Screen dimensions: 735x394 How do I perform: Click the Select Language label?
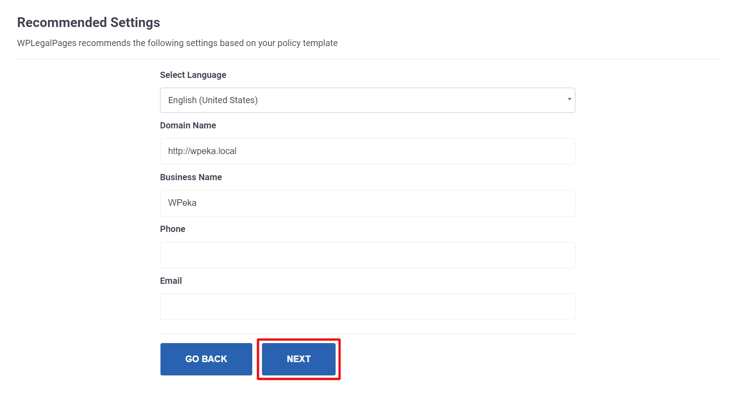click(193, 75)
